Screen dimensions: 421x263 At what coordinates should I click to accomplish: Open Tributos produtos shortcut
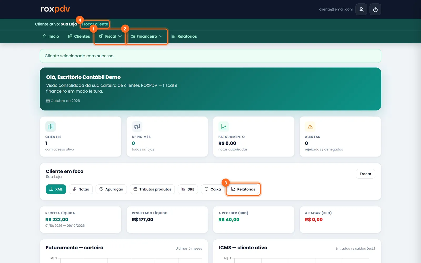152,189
